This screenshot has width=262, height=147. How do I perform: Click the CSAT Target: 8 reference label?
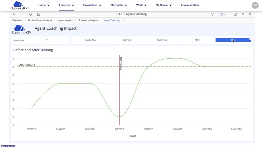[x=27, y=65]
